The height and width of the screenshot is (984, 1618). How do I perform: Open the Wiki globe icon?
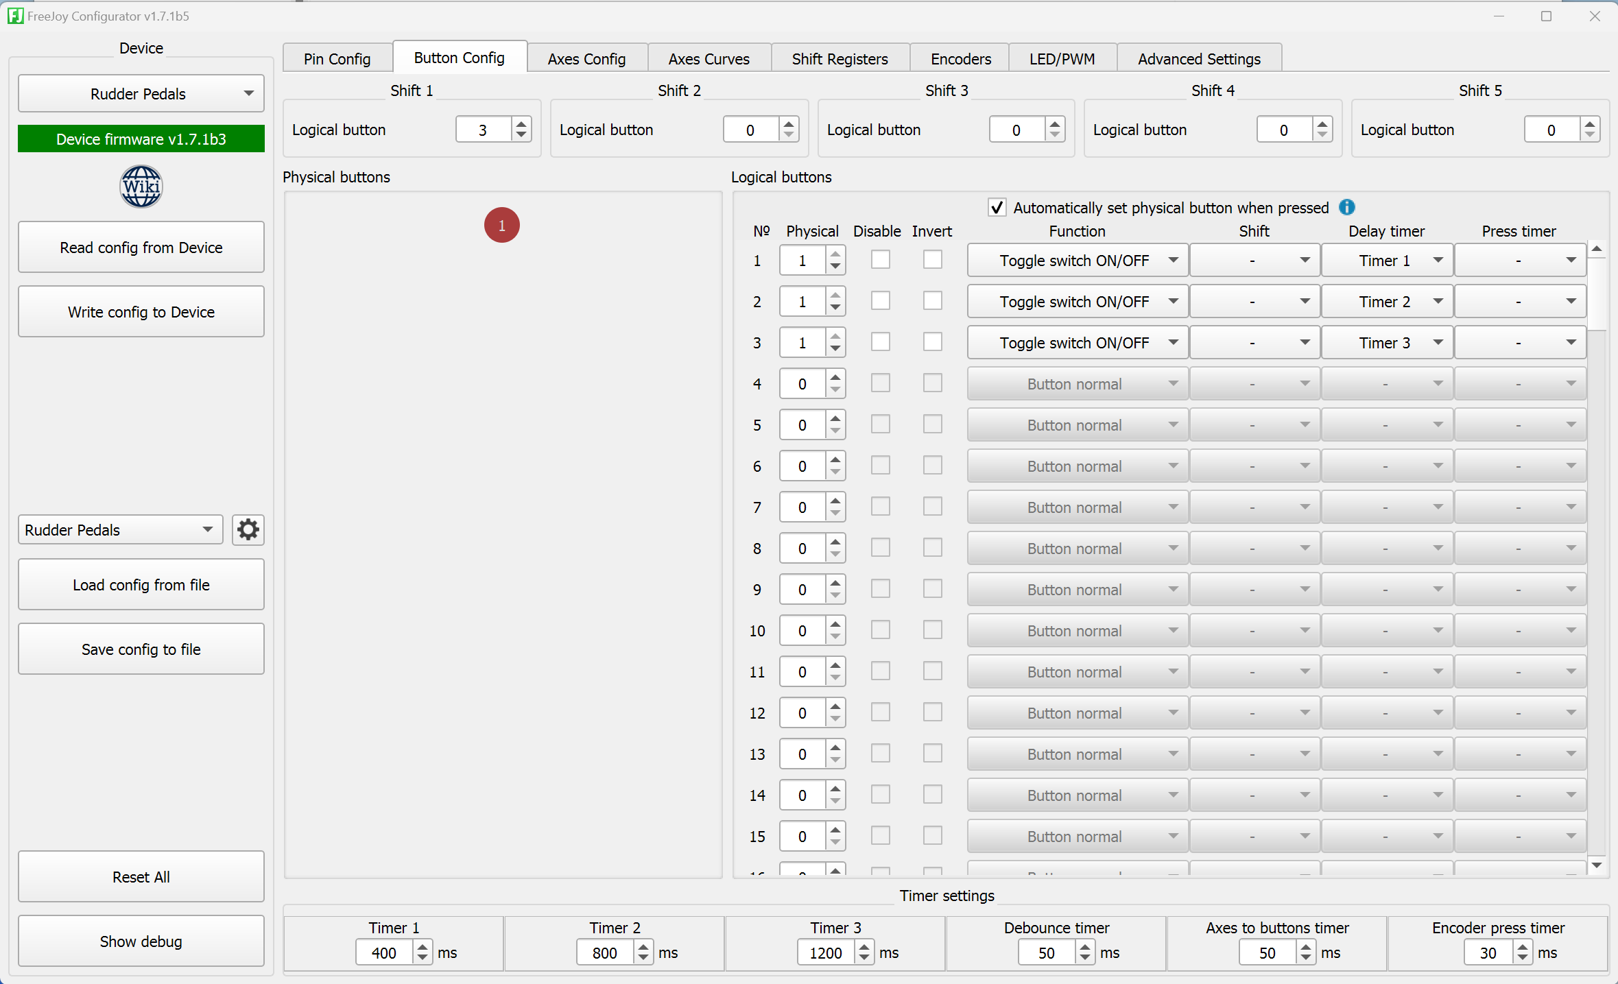[141, 187]
